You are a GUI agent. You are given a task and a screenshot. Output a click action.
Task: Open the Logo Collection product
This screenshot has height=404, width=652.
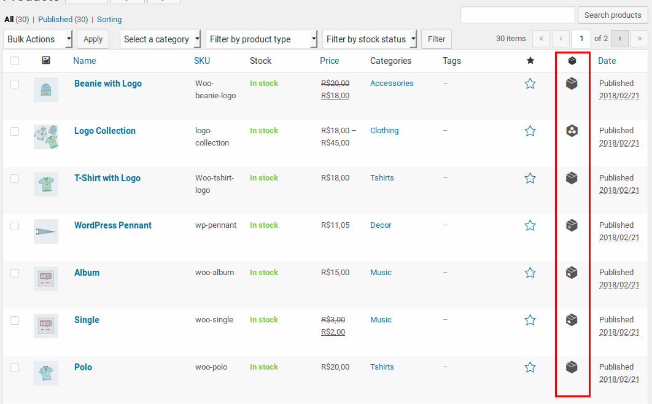105,131
